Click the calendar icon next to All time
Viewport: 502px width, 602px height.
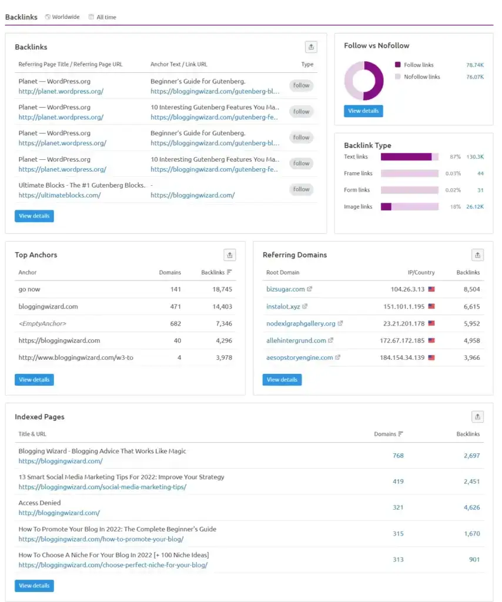click(x=92, y=17)
